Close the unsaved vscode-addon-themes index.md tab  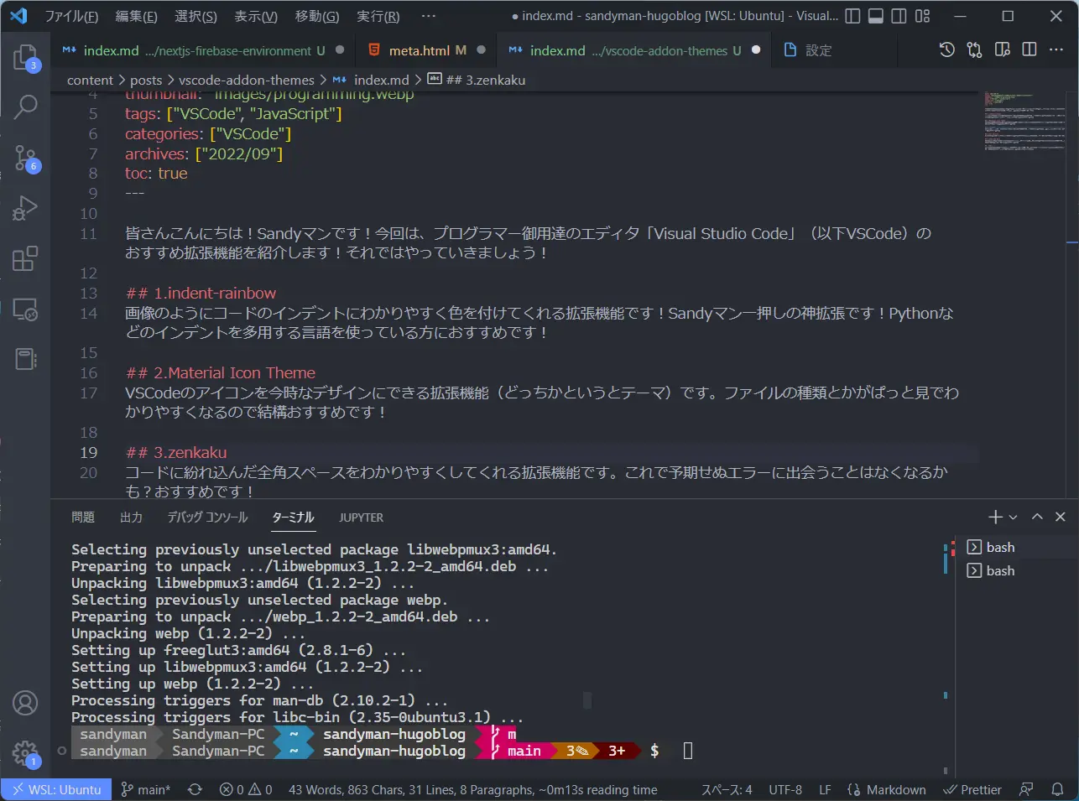[756, 50]
